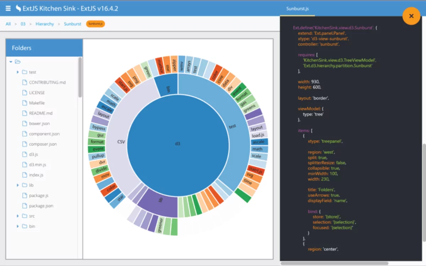This screenshot has width=426, height=266.
Task: Select the purple lib ring segment
Action: (160, 200)
